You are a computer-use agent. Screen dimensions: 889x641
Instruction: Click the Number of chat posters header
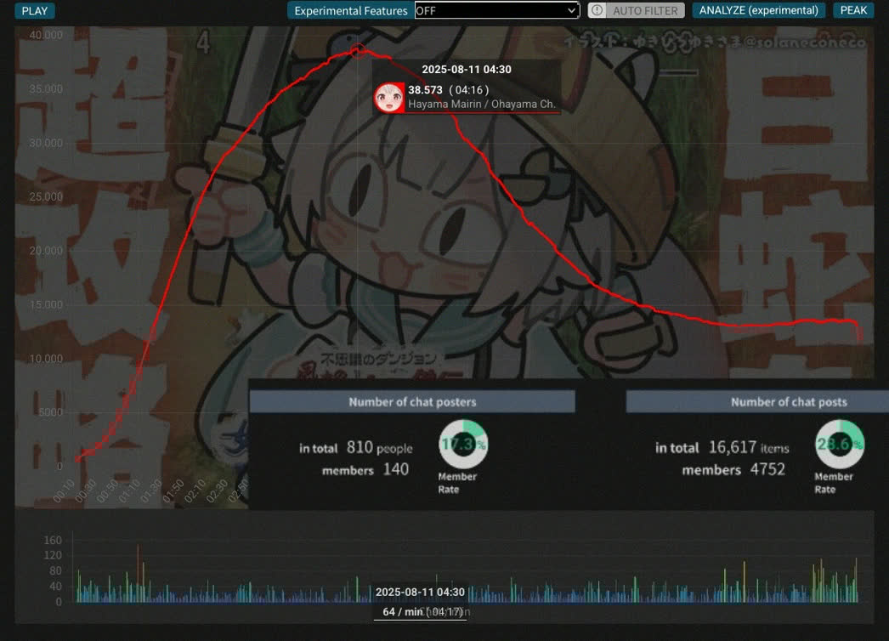pyautogui.click(x=412, y=401)
